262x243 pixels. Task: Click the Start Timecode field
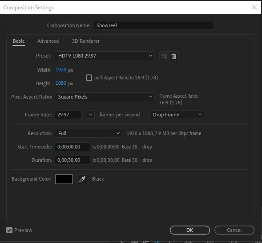point(73,147)
